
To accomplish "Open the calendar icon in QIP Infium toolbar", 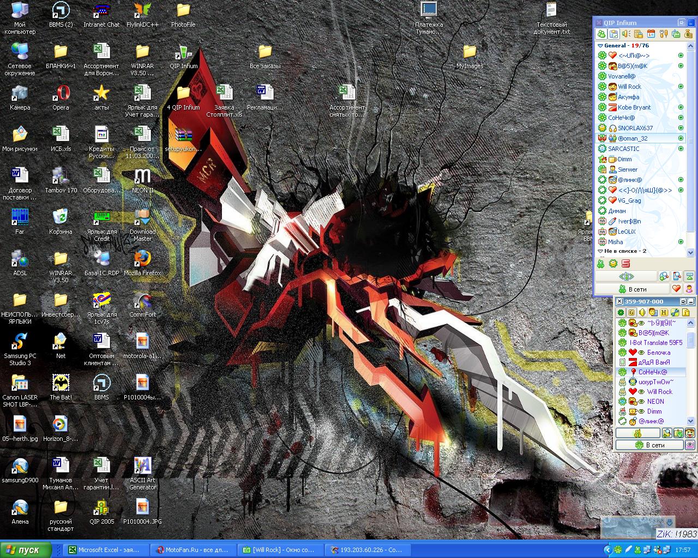I will coord(651,34).
